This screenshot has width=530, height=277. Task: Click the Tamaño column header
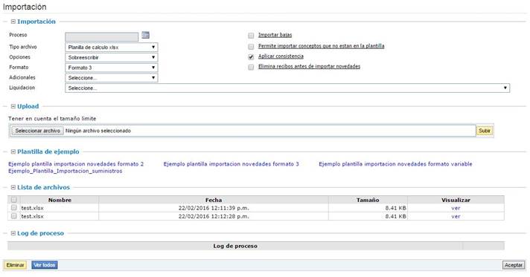pyautogui.click(x=368, y=200)
